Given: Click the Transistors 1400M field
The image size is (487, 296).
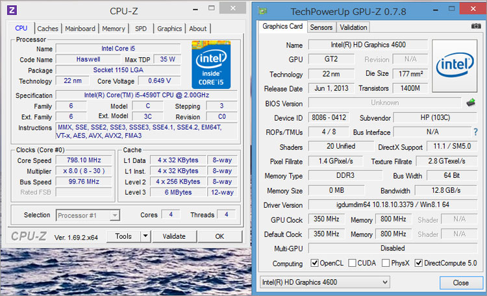Looking at the screenshot, I should tap(410, 88).
